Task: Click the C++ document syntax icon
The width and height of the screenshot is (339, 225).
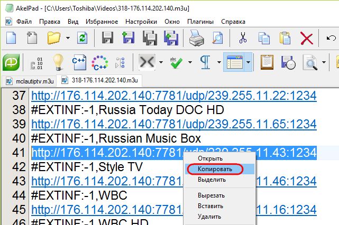Action: tap(79, 62)
